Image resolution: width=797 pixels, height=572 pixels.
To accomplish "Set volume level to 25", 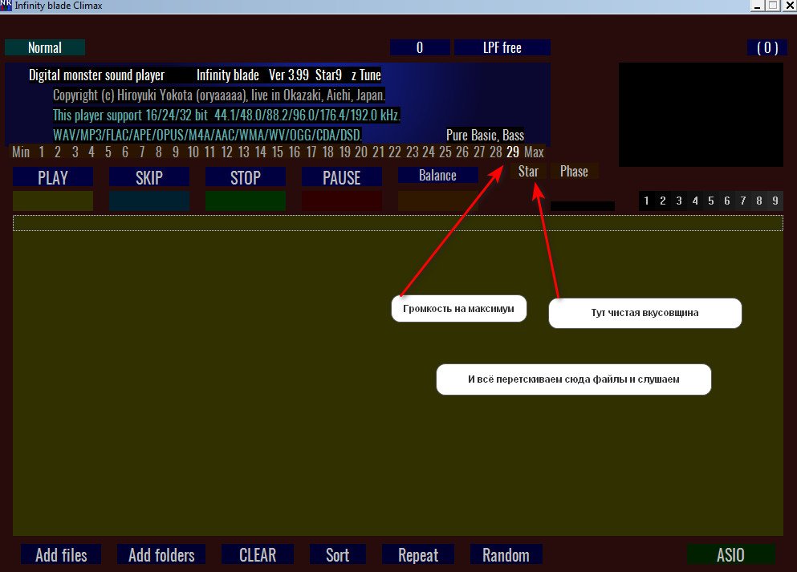I will pos(445,152).
